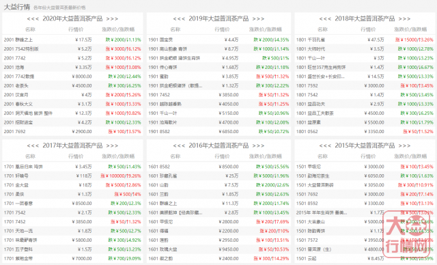Click the '1901 8582' product name
The image size is (437, 265).
[159, 132]
